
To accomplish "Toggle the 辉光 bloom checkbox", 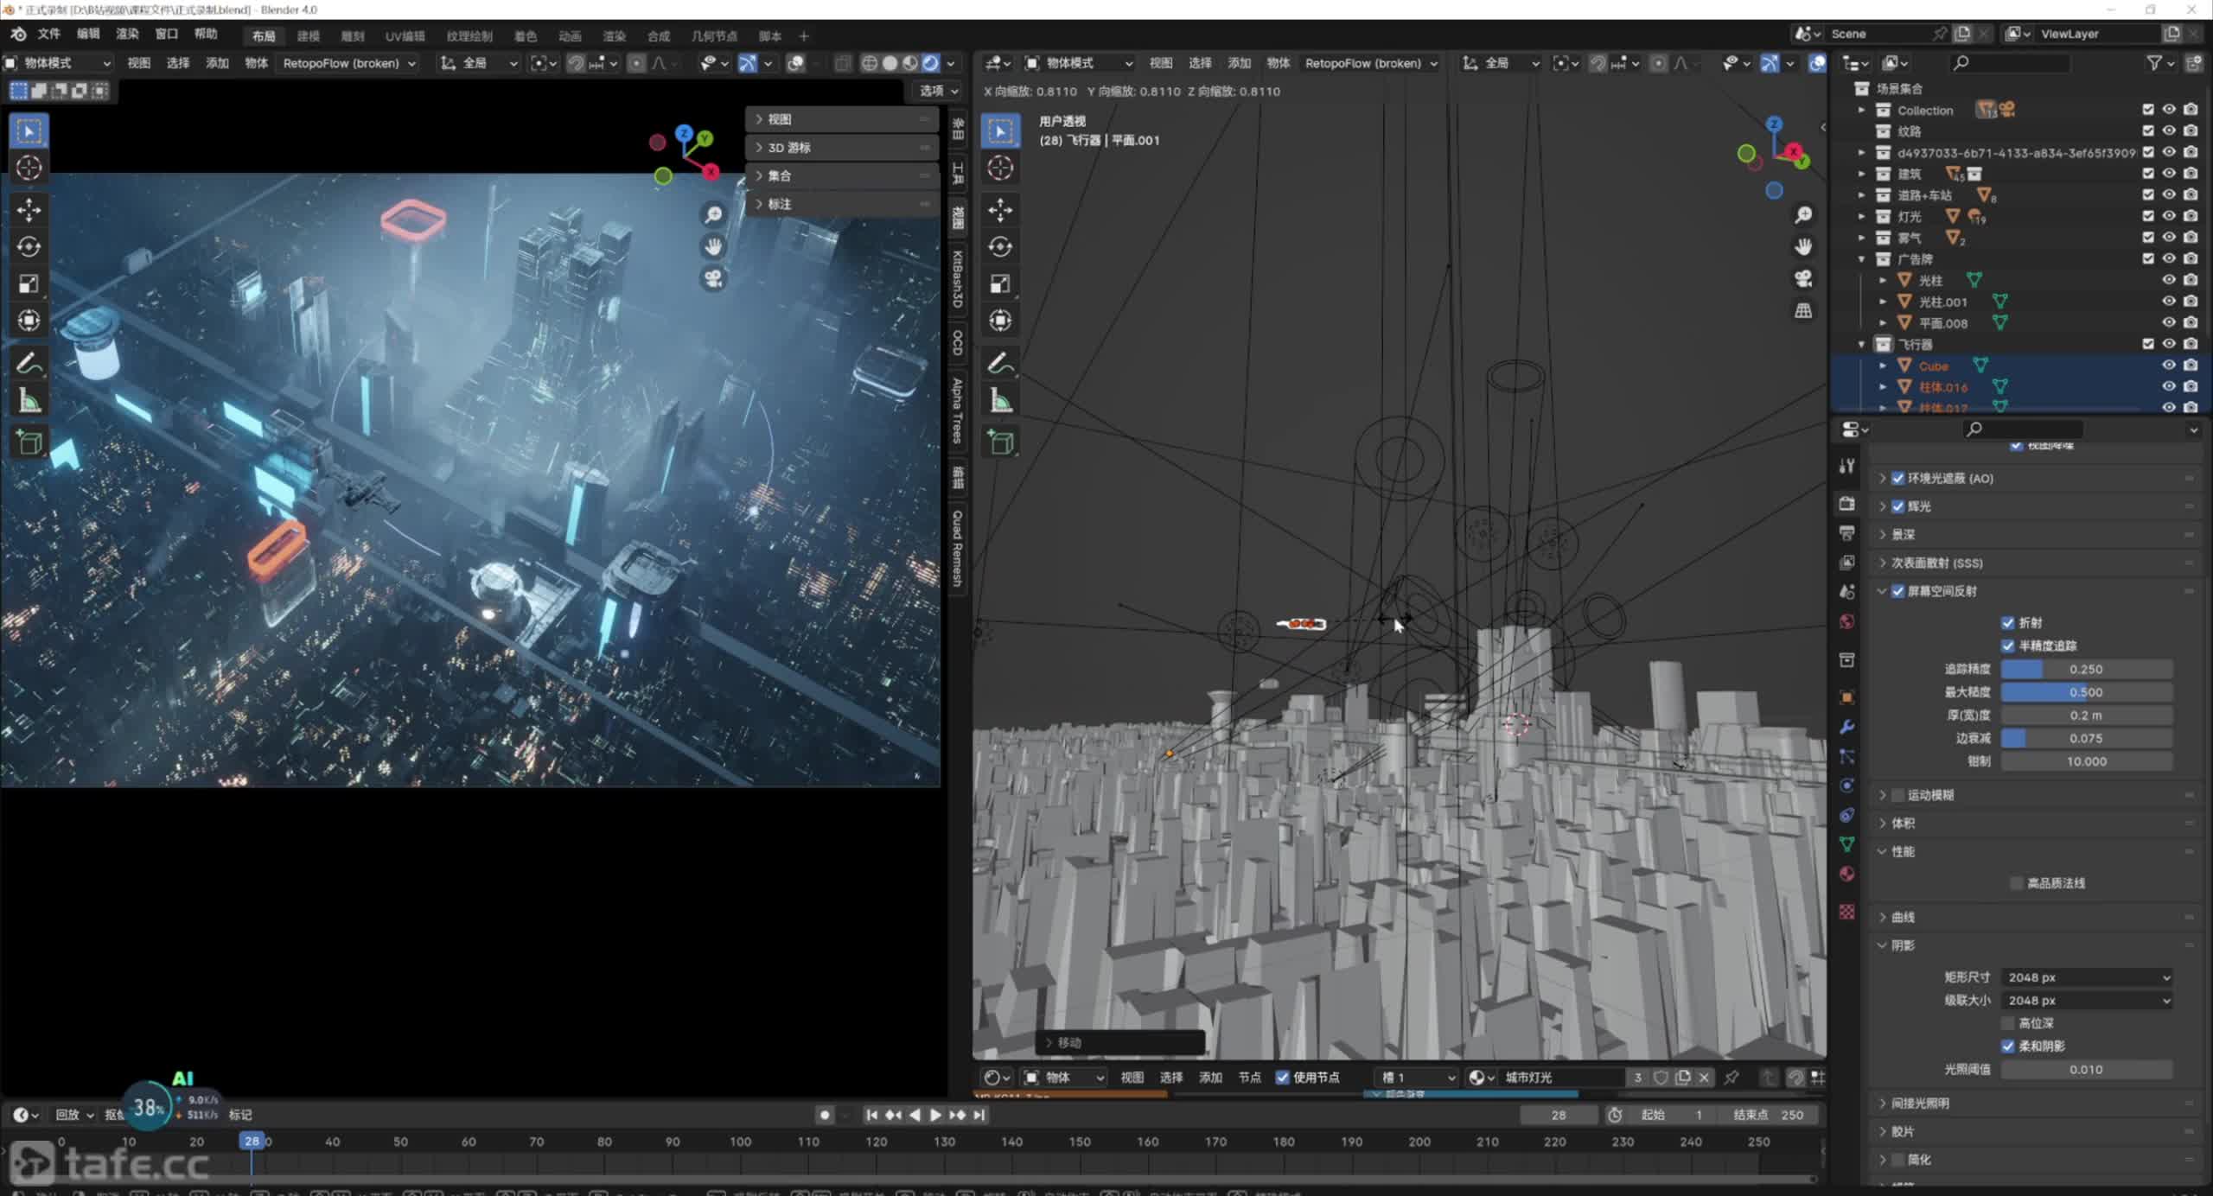I will [x=1898, y=506].
